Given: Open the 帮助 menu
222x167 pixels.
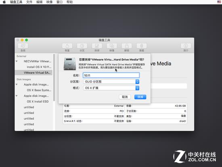Looking at the screenshot, I should tap(70, 2).
